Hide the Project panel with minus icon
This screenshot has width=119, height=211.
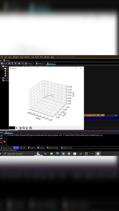point(22,64)
